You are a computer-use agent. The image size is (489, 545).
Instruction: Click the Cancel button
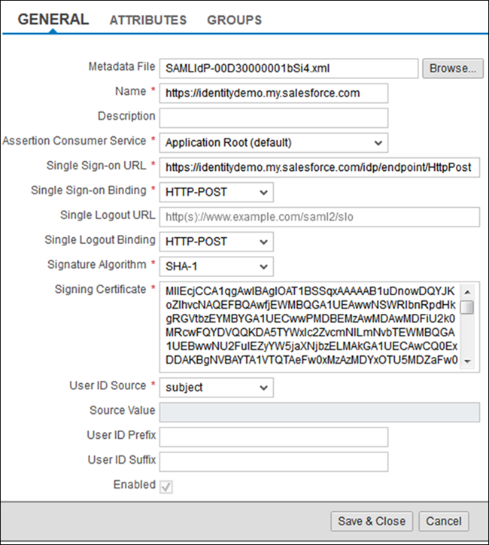click(x=444, y=521)
